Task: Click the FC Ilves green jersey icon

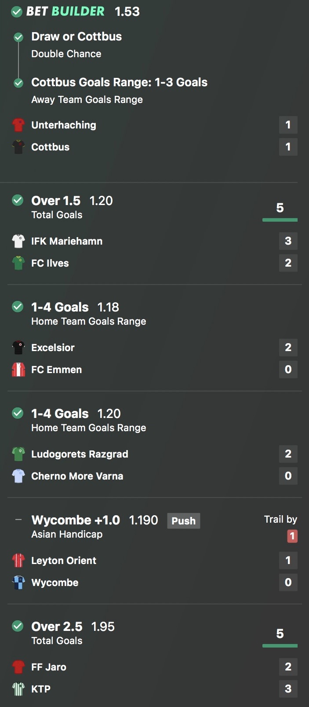Action: coord(18,263)
